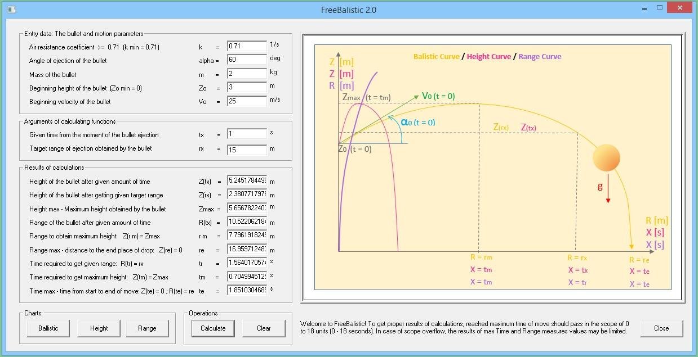Select the Zmax maximum height result field
Screen dimensions: 698x357
246,209
